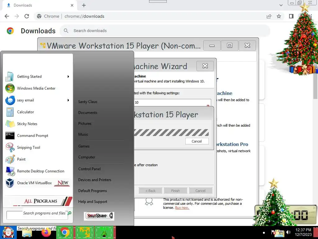
Task: Click the Search programs and files box
Action: 37,215
